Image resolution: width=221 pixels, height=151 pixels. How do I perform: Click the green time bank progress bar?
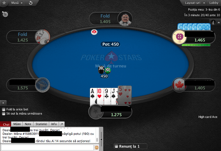196,45
